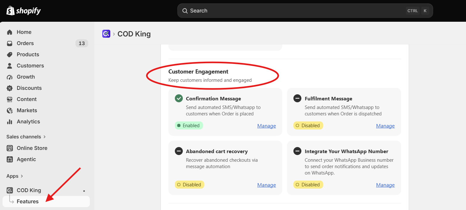Click the Fulfilment Message card title
Screen dimensions: 466x210
coord(329,99)
